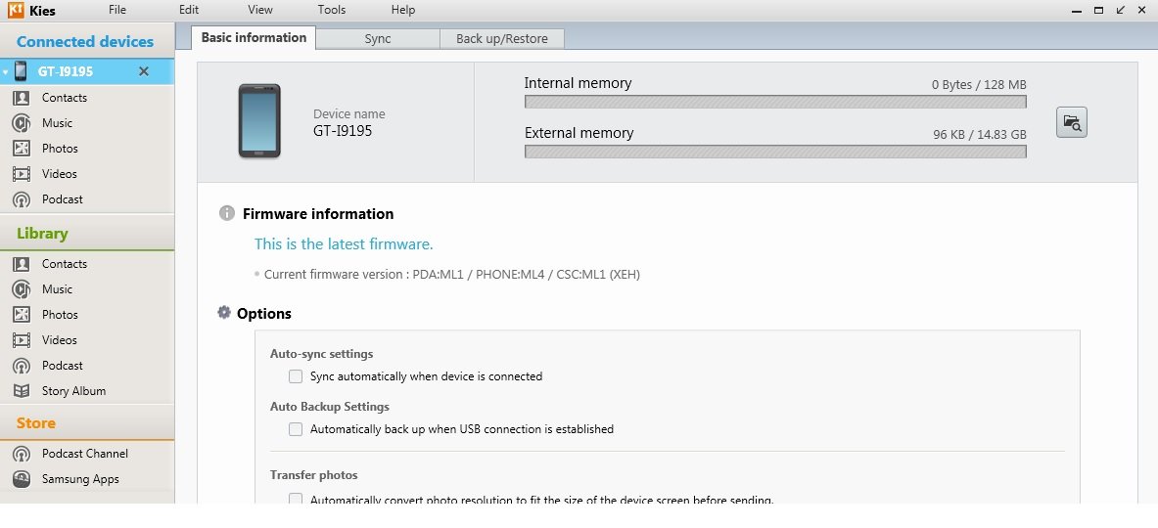Switch to the Back up/Restore tab
This screenshot has width=1158, height=528.
click(x=502, y=39)
